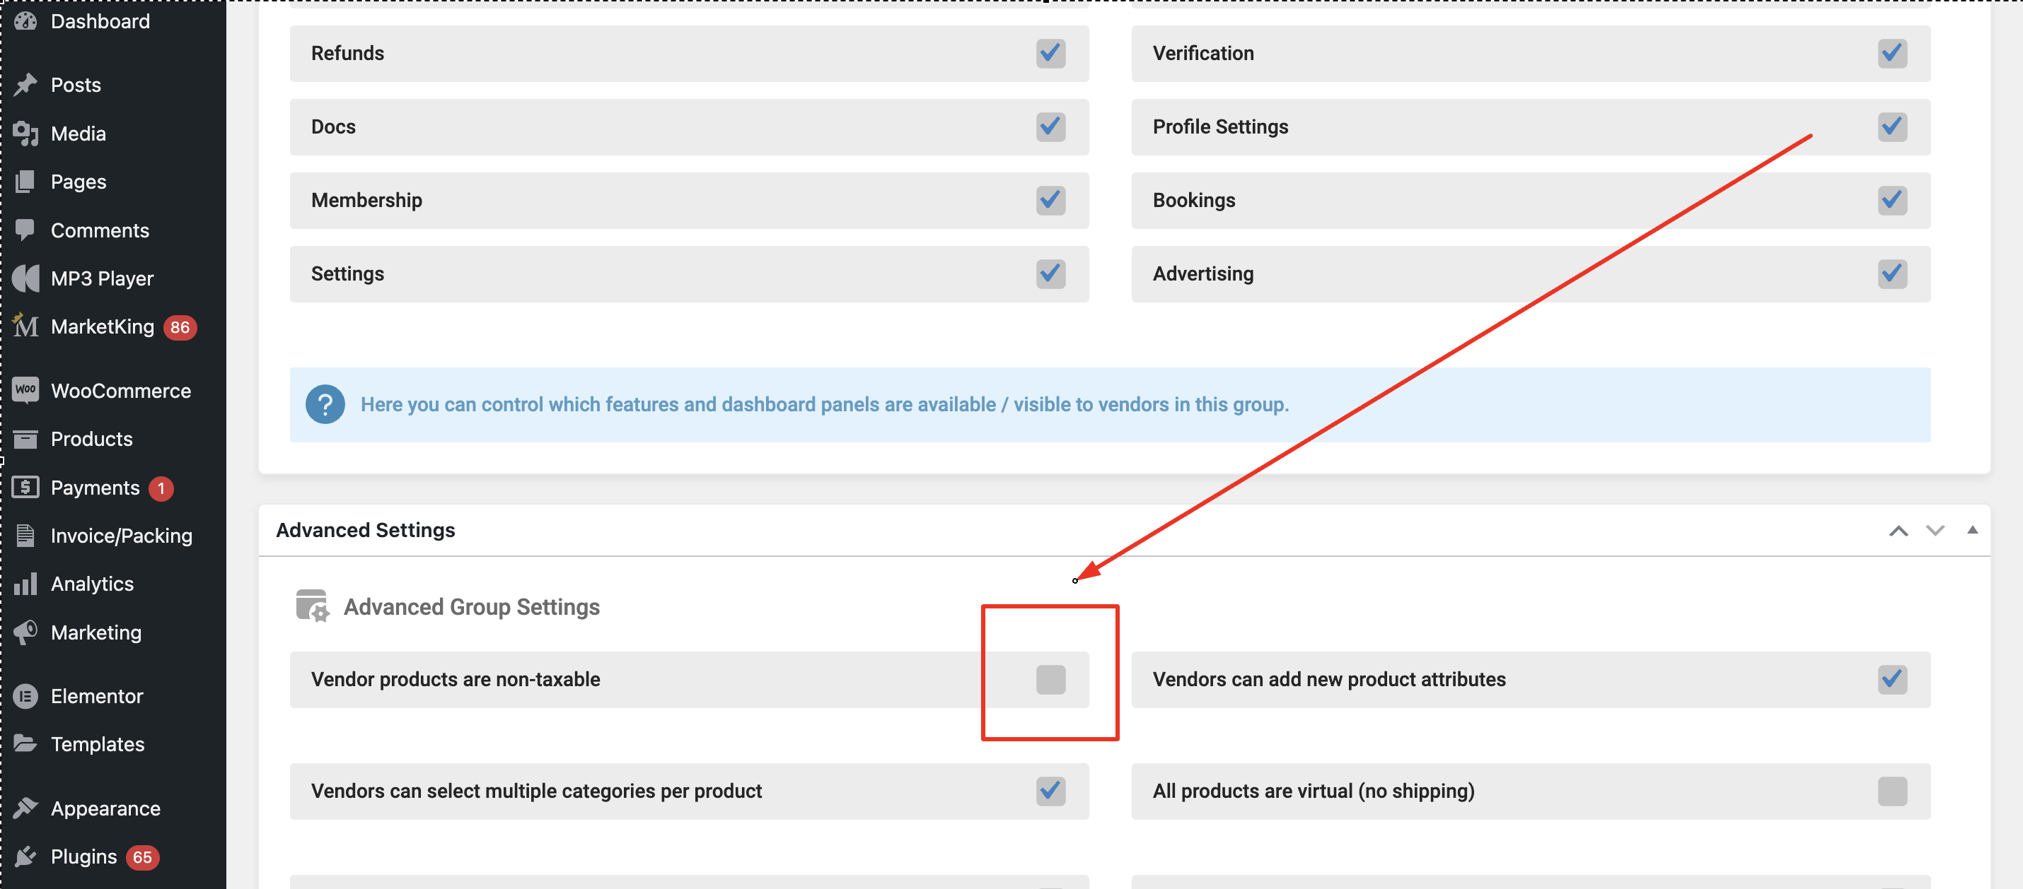
Task: Toggle the Bookings checkbox
Action: [x=1892, y=200]
